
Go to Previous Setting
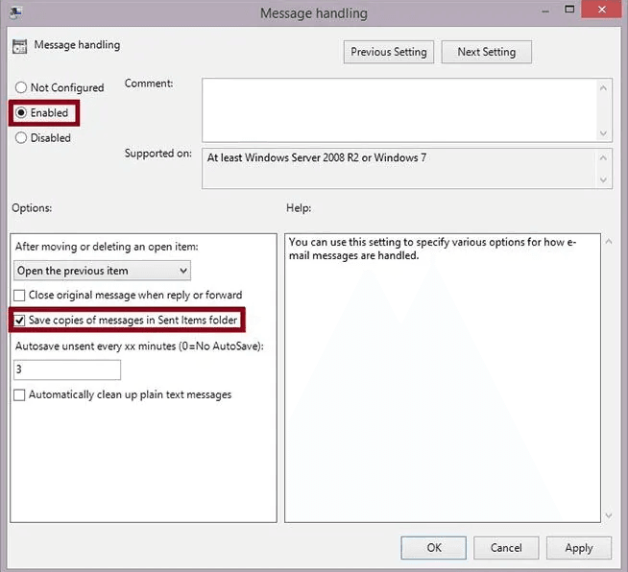(x=389, y=52)
